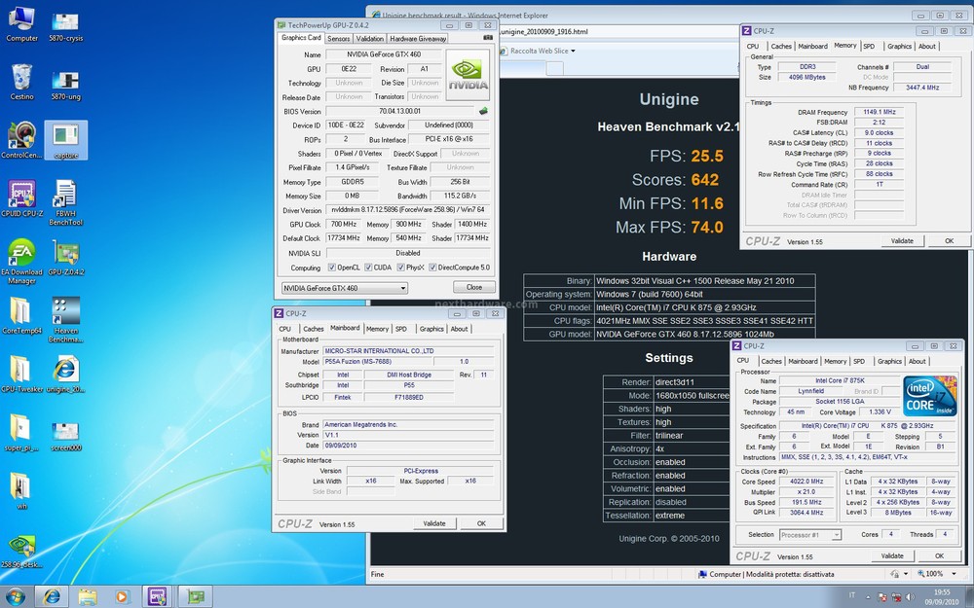Image resolution: width=974 pixels, height=608 pixels.
Task: Click the Core Speed value 4022.0 MHz
Action: [x=806, y=482]
